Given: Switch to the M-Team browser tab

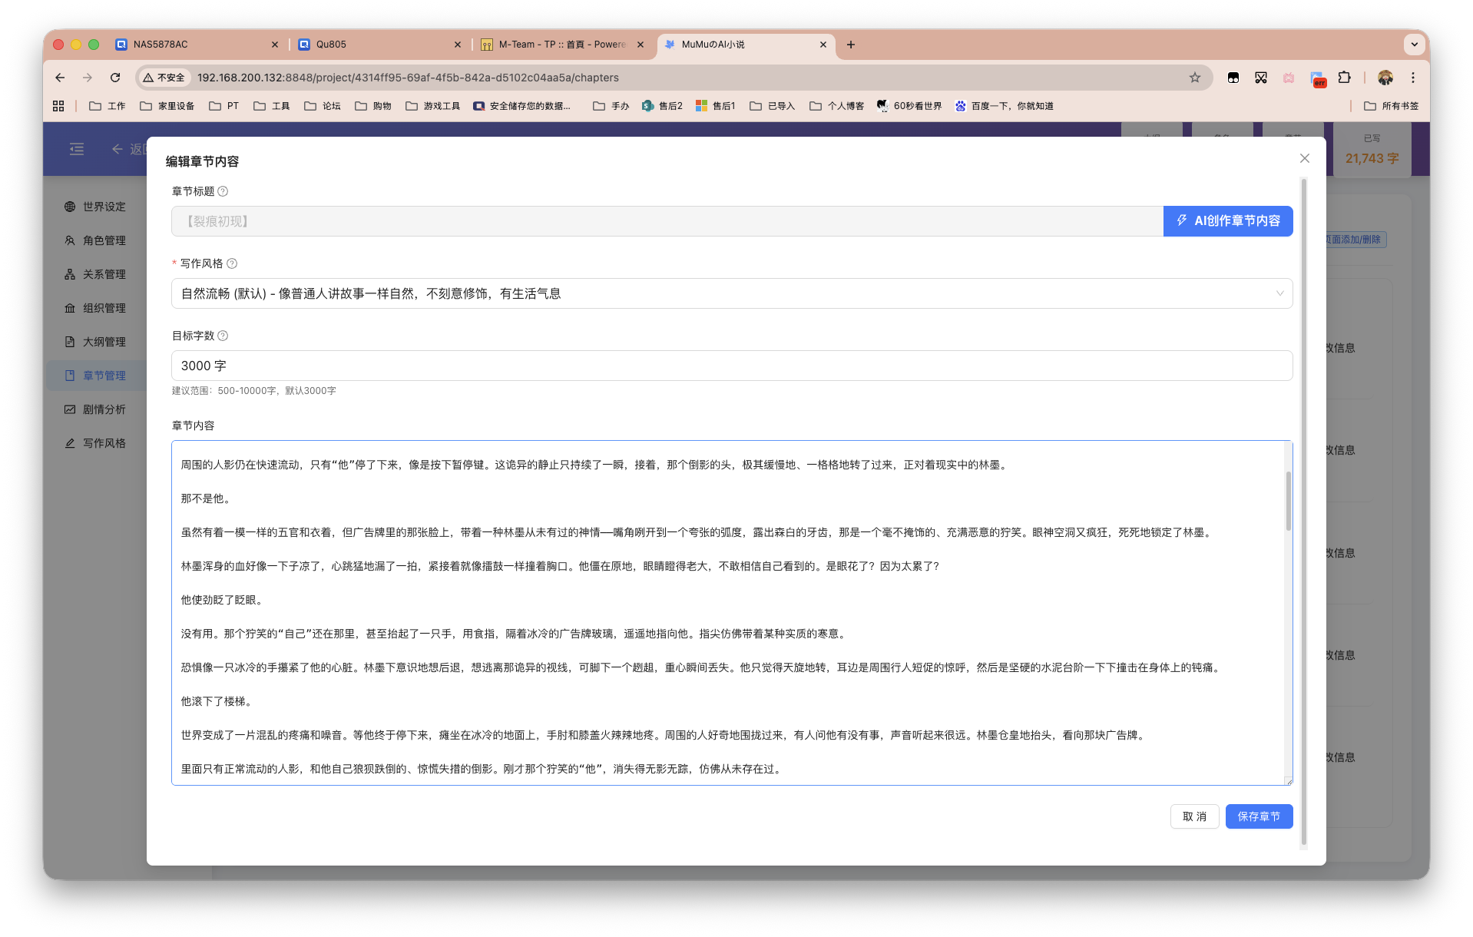Looking at the screenshot, I should tap(561, 45).
